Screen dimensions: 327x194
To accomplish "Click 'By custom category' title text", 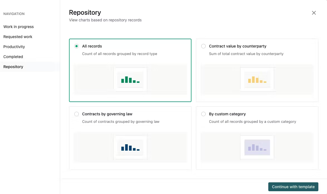I will (227, 114).
